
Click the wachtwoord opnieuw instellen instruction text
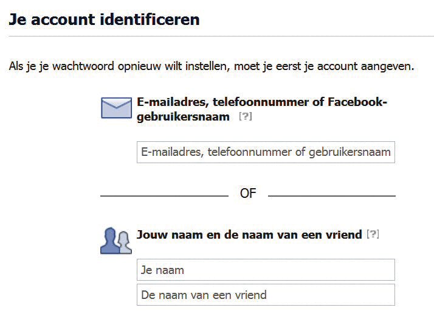212,65
